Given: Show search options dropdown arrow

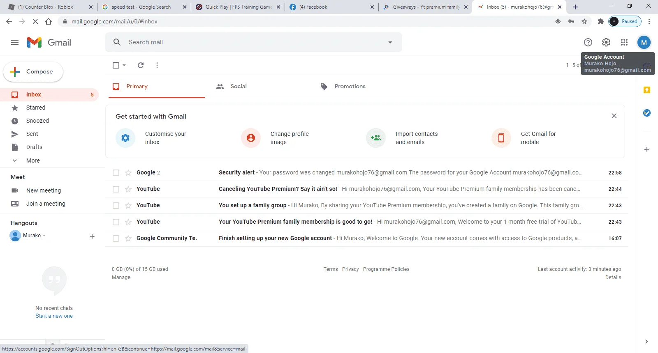Looking at the screenshot, I should pyautogui.click(x=390, y=42).
